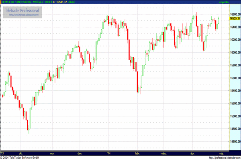The image size is (241, 160).
Task: Click the 'okt.' month marker
Action: [21, 154]
